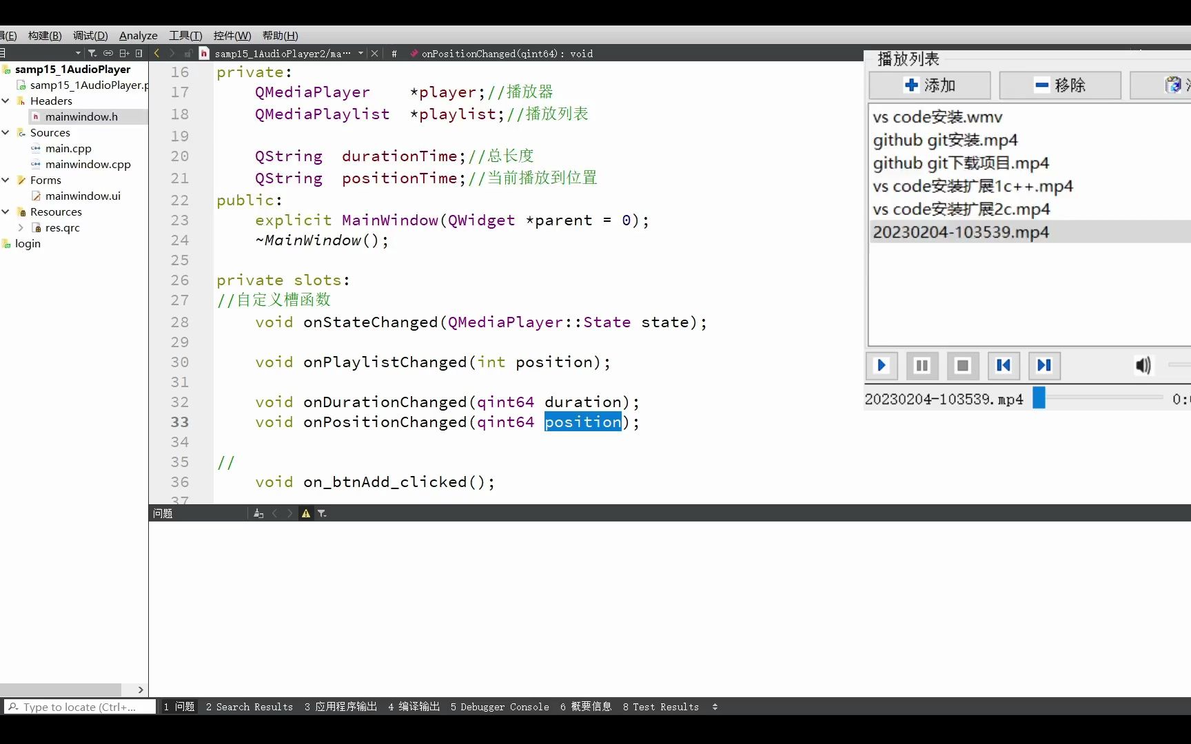Go back with the editor navigation arrow
The width and height of the screenshot is (1191, 744).
click(157, 53)
